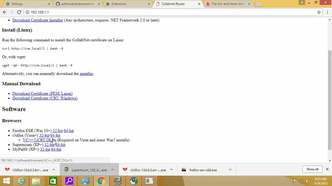Dismiss the downloads bar with the X

tap(327, 169)
